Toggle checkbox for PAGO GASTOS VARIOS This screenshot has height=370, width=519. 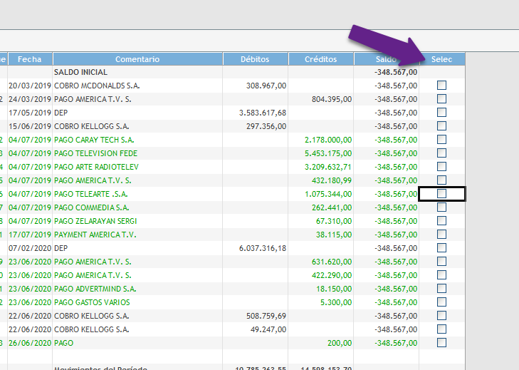[x=441, y=302]
